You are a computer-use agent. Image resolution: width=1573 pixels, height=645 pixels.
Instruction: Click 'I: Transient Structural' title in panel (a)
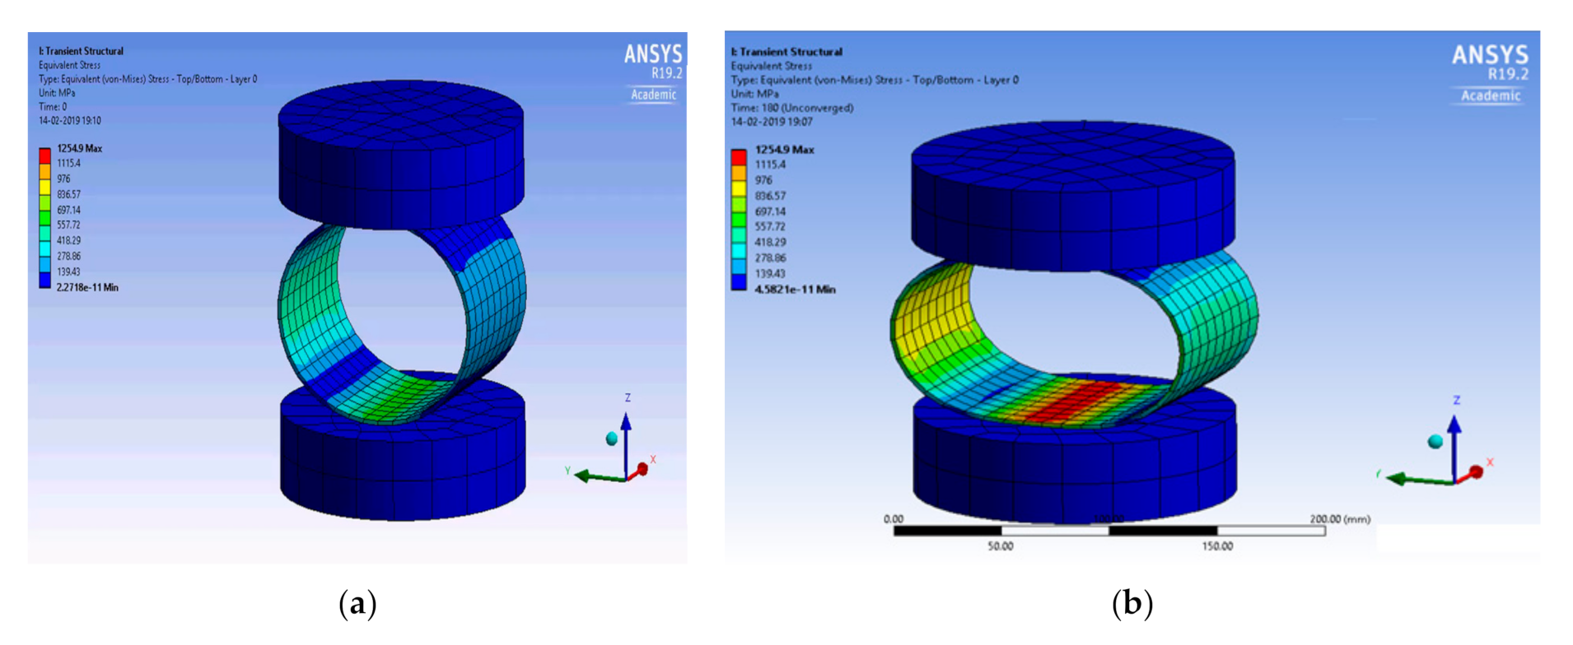81,51
